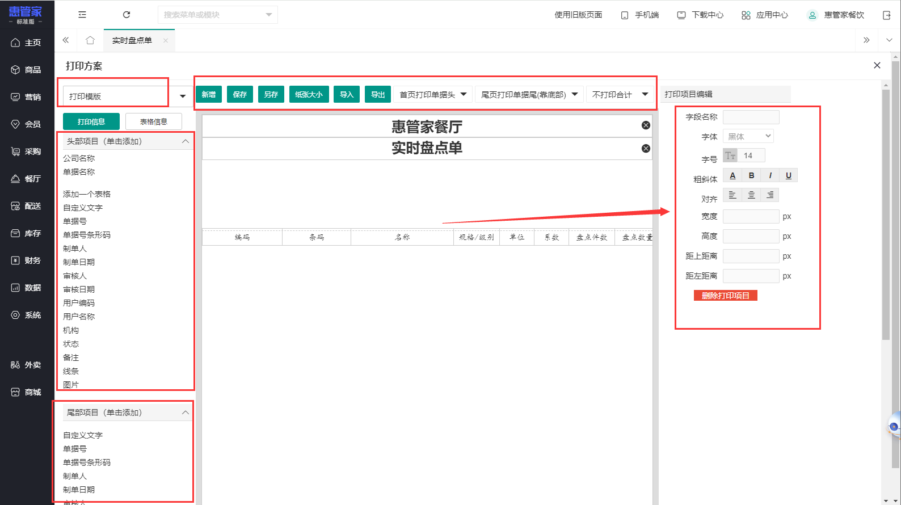Open the 打印模版 dropdown
This screenshot has height=505, width=901.
pos(125,96)
